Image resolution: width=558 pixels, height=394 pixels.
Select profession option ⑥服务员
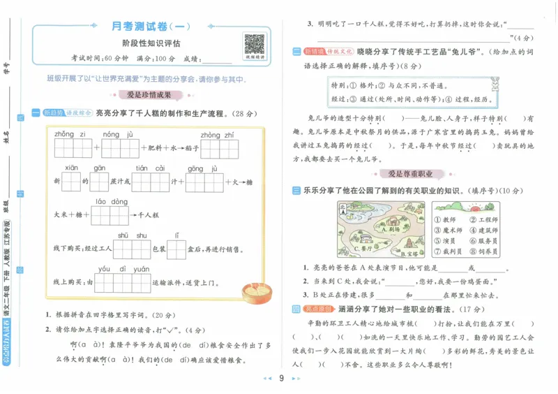click(x=483, y=241)
